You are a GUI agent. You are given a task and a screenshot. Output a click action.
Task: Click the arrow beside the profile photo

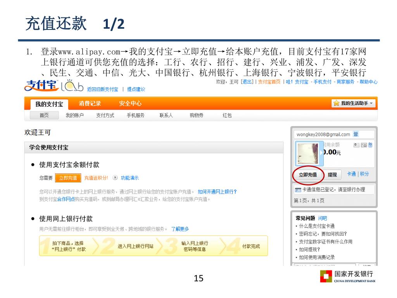(321, 152)
